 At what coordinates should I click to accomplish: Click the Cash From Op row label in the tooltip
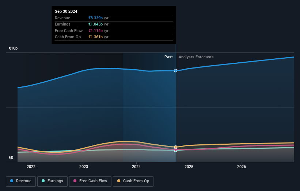point(68,37)
